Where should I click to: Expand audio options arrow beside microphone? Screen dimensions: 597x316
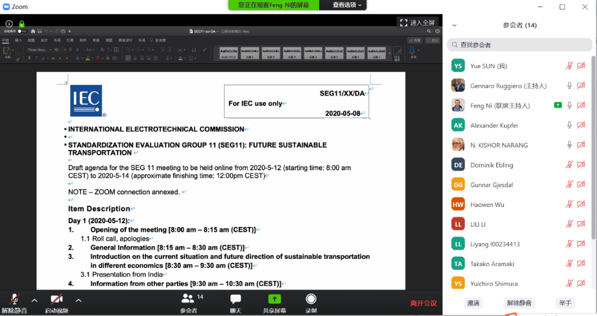click(x=34, y=300)
